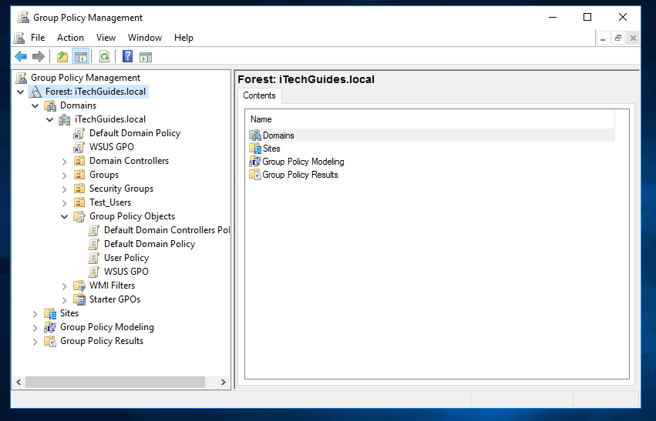The width and height of the screenshot is (656, 421).
Task: Select the Group Policy Management root node
Action: [86, 78]
